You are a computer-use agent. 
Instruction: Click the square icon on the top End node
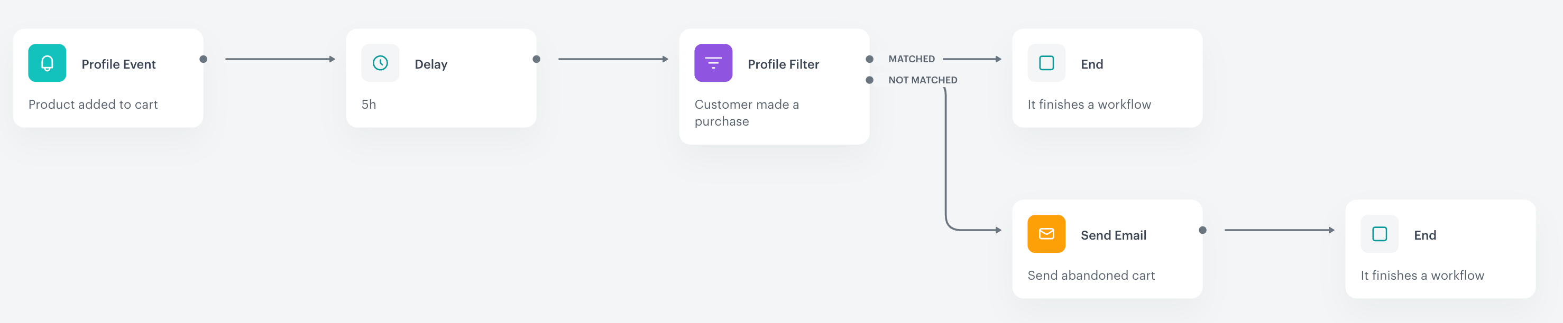click(x=1045, y=62)
